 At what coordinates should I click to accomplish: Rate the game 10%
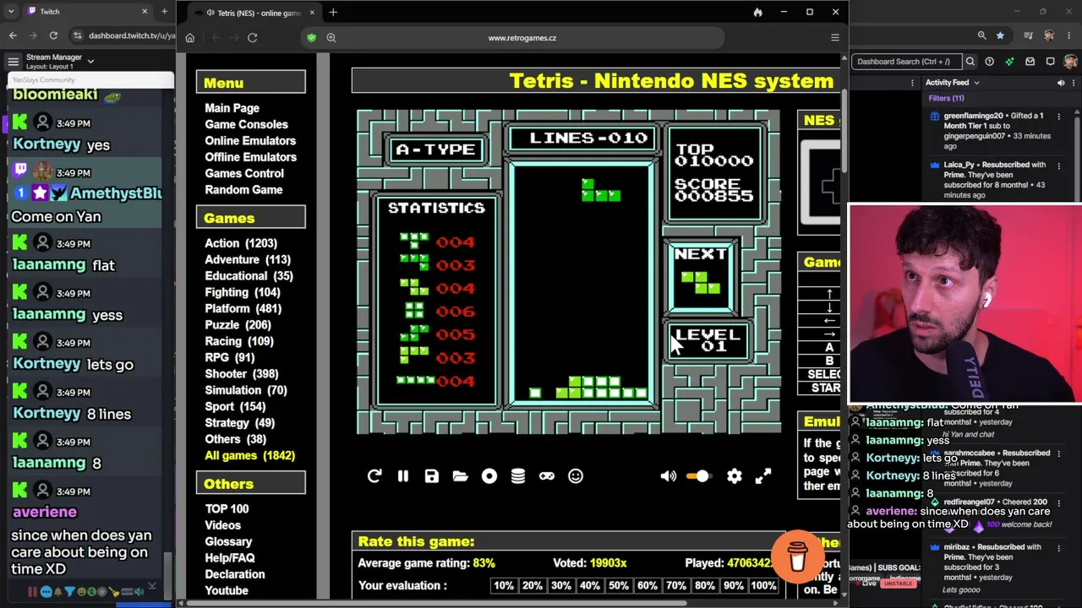(504, 586)
